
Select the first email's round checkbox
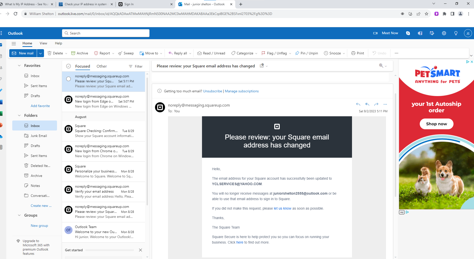[x=68, y=79]
